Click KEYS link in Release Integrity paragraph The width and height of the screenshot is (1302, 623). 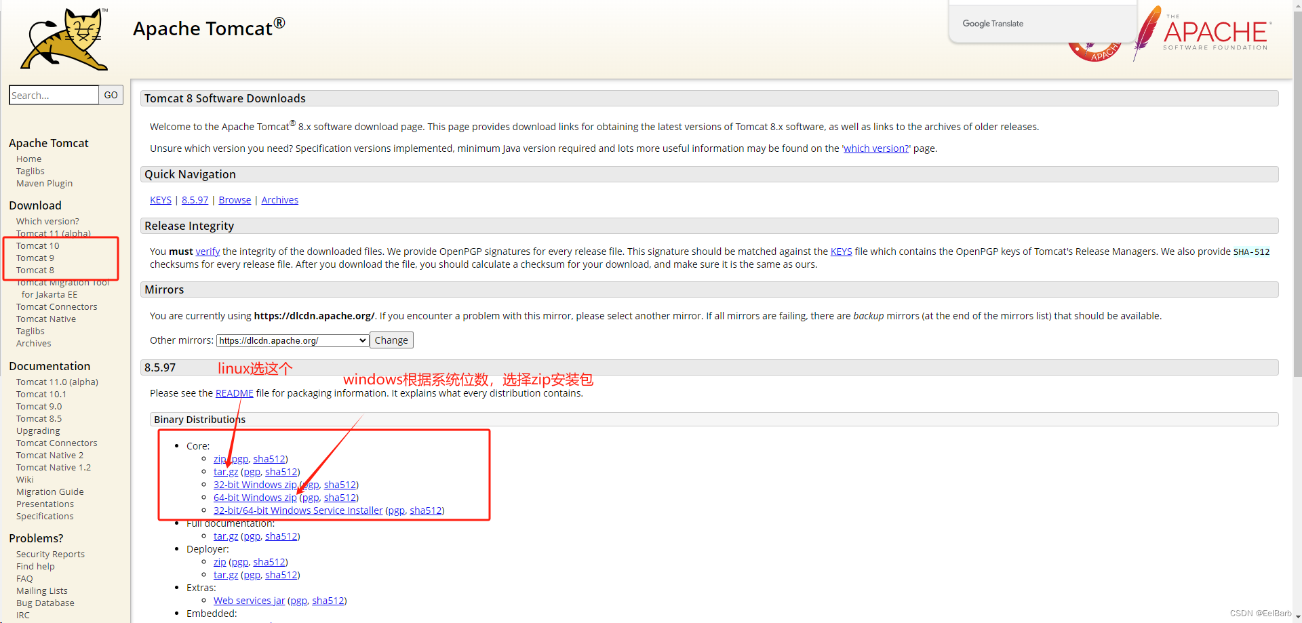842,252
